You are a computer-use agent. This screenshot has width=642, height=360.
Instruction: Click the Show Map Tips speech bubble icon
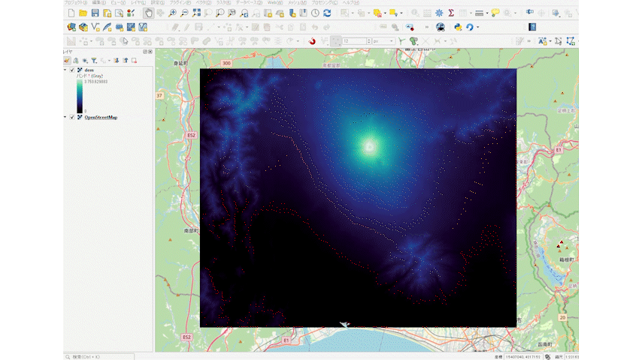[495, 13]
